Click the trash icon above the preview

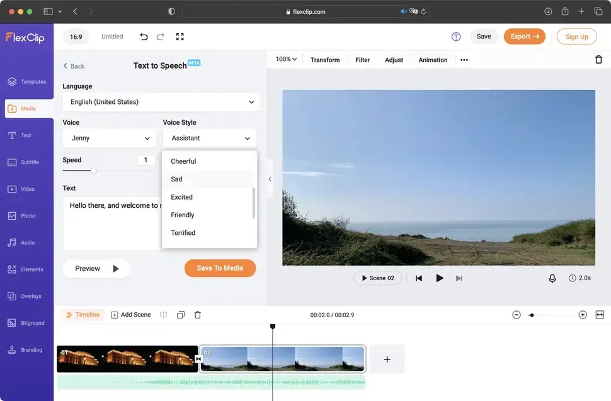[598, 60]
